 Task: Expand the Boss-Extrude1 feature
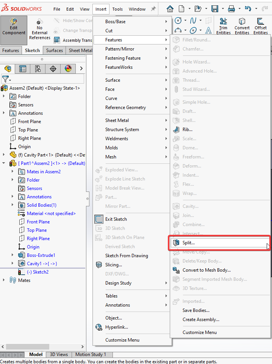(12, 255)
